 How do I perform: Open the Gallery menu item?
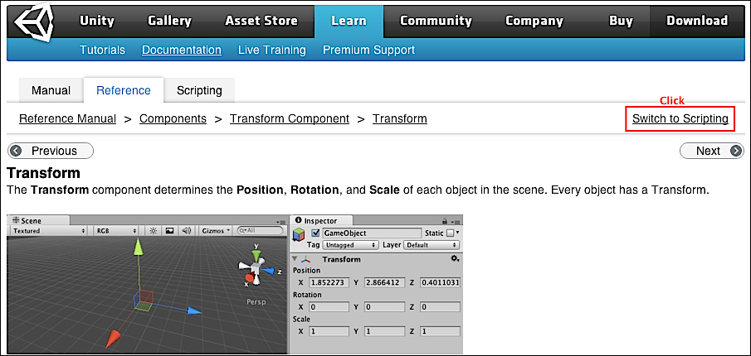[x=169, y=21]
